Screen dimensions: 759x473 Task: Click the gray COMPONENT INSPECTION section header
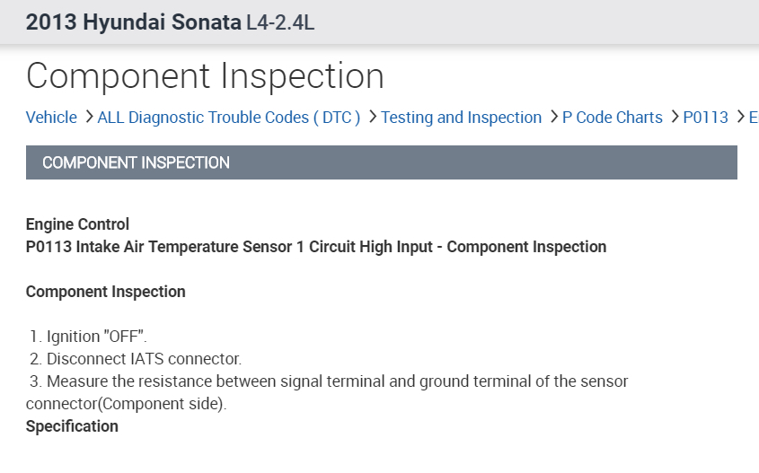(x=381, y=162)
